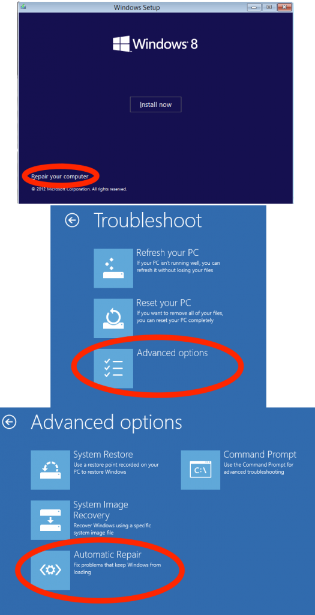Image resolution: width=315 pixels, height=615 pixels.
Task: Click the Reset your PC tile icon
Action: click(113, 318)
